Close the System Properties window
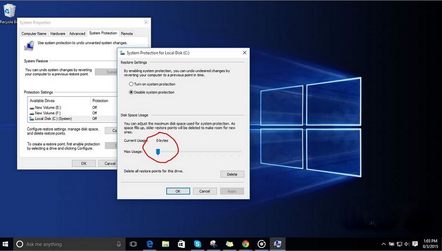The width and height of the screenshot is (442, 251). 146,23
